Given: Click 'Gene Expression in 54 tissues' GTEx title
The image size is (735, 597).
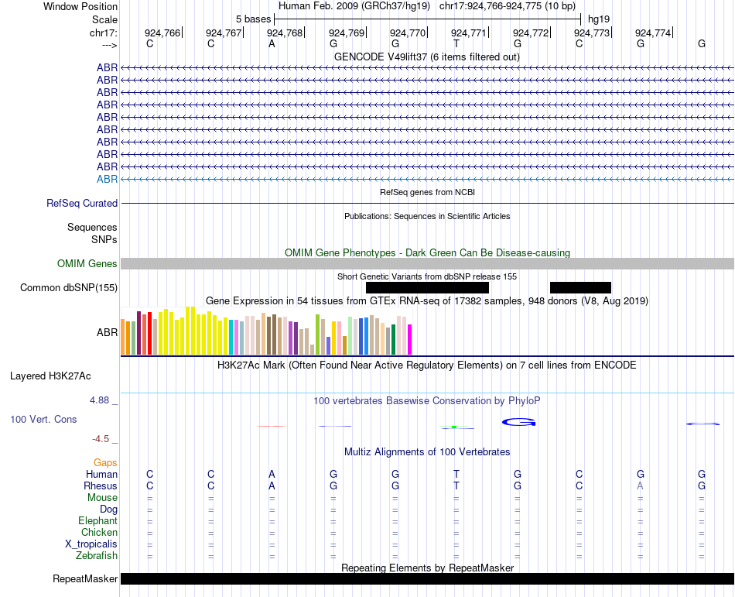Looking at the screenshot, I should click(427, 301).
